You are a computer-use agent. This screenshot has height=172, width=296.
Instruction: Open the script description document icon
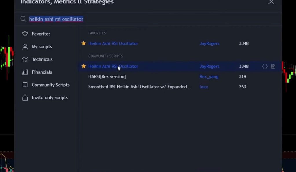point(273,66)
